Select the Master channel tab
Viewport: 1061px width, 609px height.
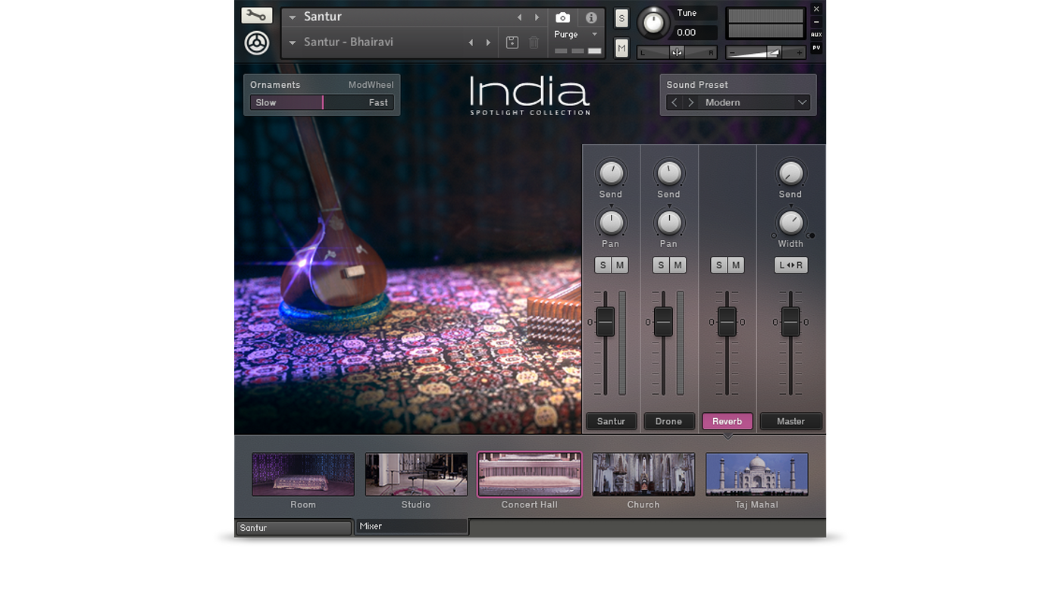pos(790,421)
